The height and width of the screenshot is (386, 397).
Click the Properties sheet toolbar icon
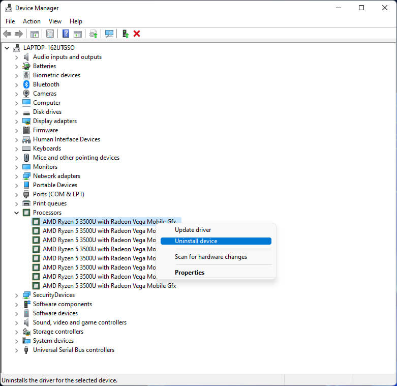click(50, 34)
